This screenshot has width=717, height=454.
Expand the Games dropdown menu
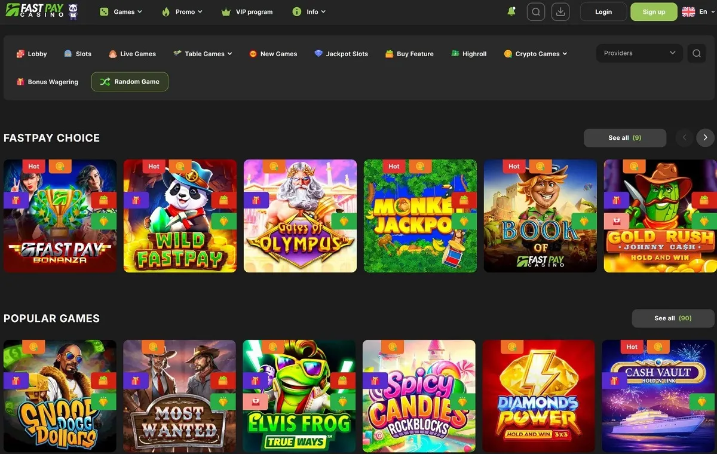[x=121, y=12]
